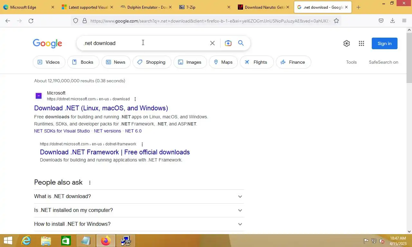This screenshot has width=412, height=247.
Task: Go to the Google logo homepage
Action: click(47, 43)
